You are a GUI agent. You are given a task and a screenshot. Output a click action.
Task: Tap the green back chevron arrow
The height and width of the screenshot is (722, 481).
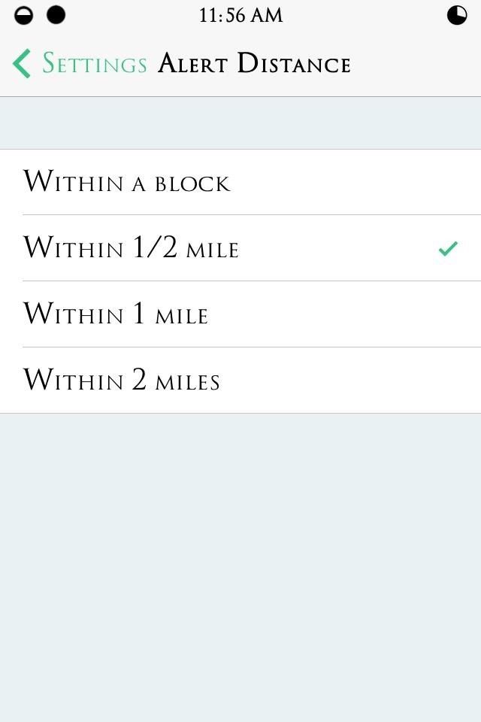22,64
